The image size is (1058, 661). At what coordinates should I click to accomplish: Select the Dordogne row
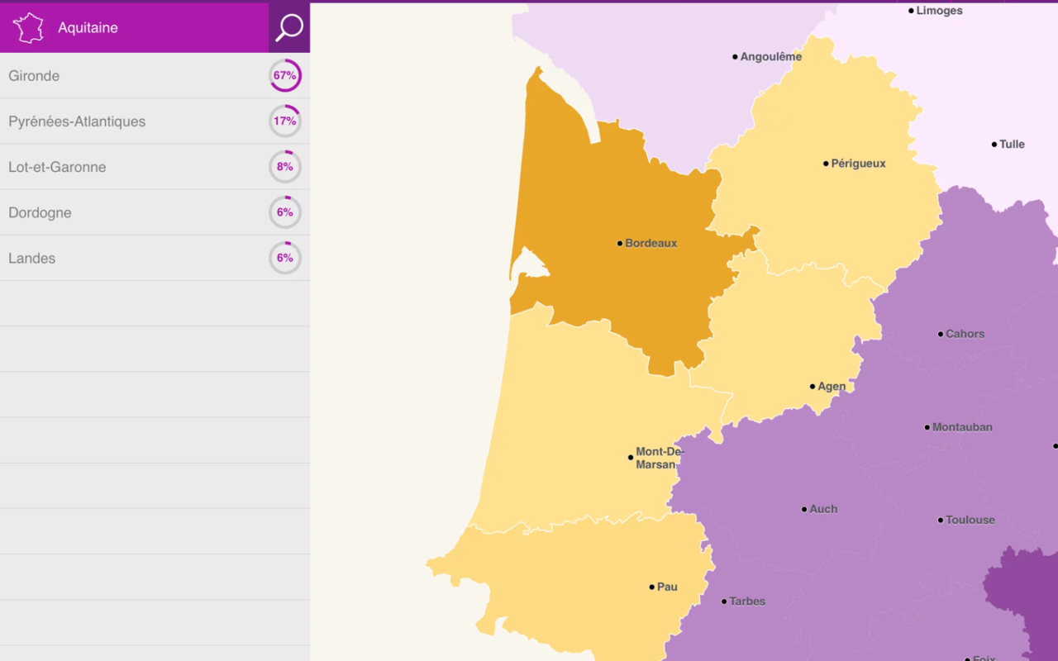coord(155,212)
